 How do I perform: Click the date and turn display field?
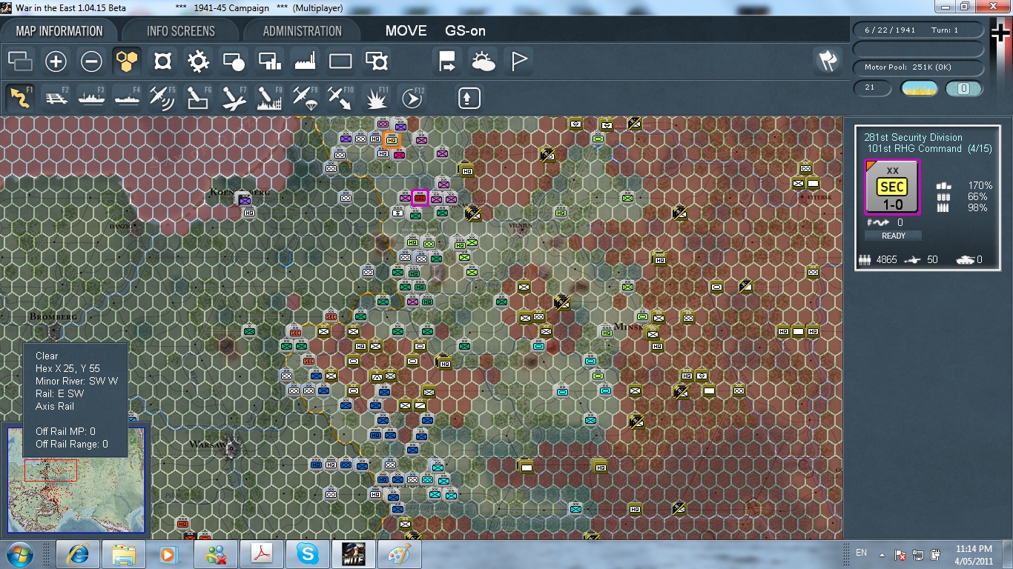pyautogui.click(x=919, y=30)
